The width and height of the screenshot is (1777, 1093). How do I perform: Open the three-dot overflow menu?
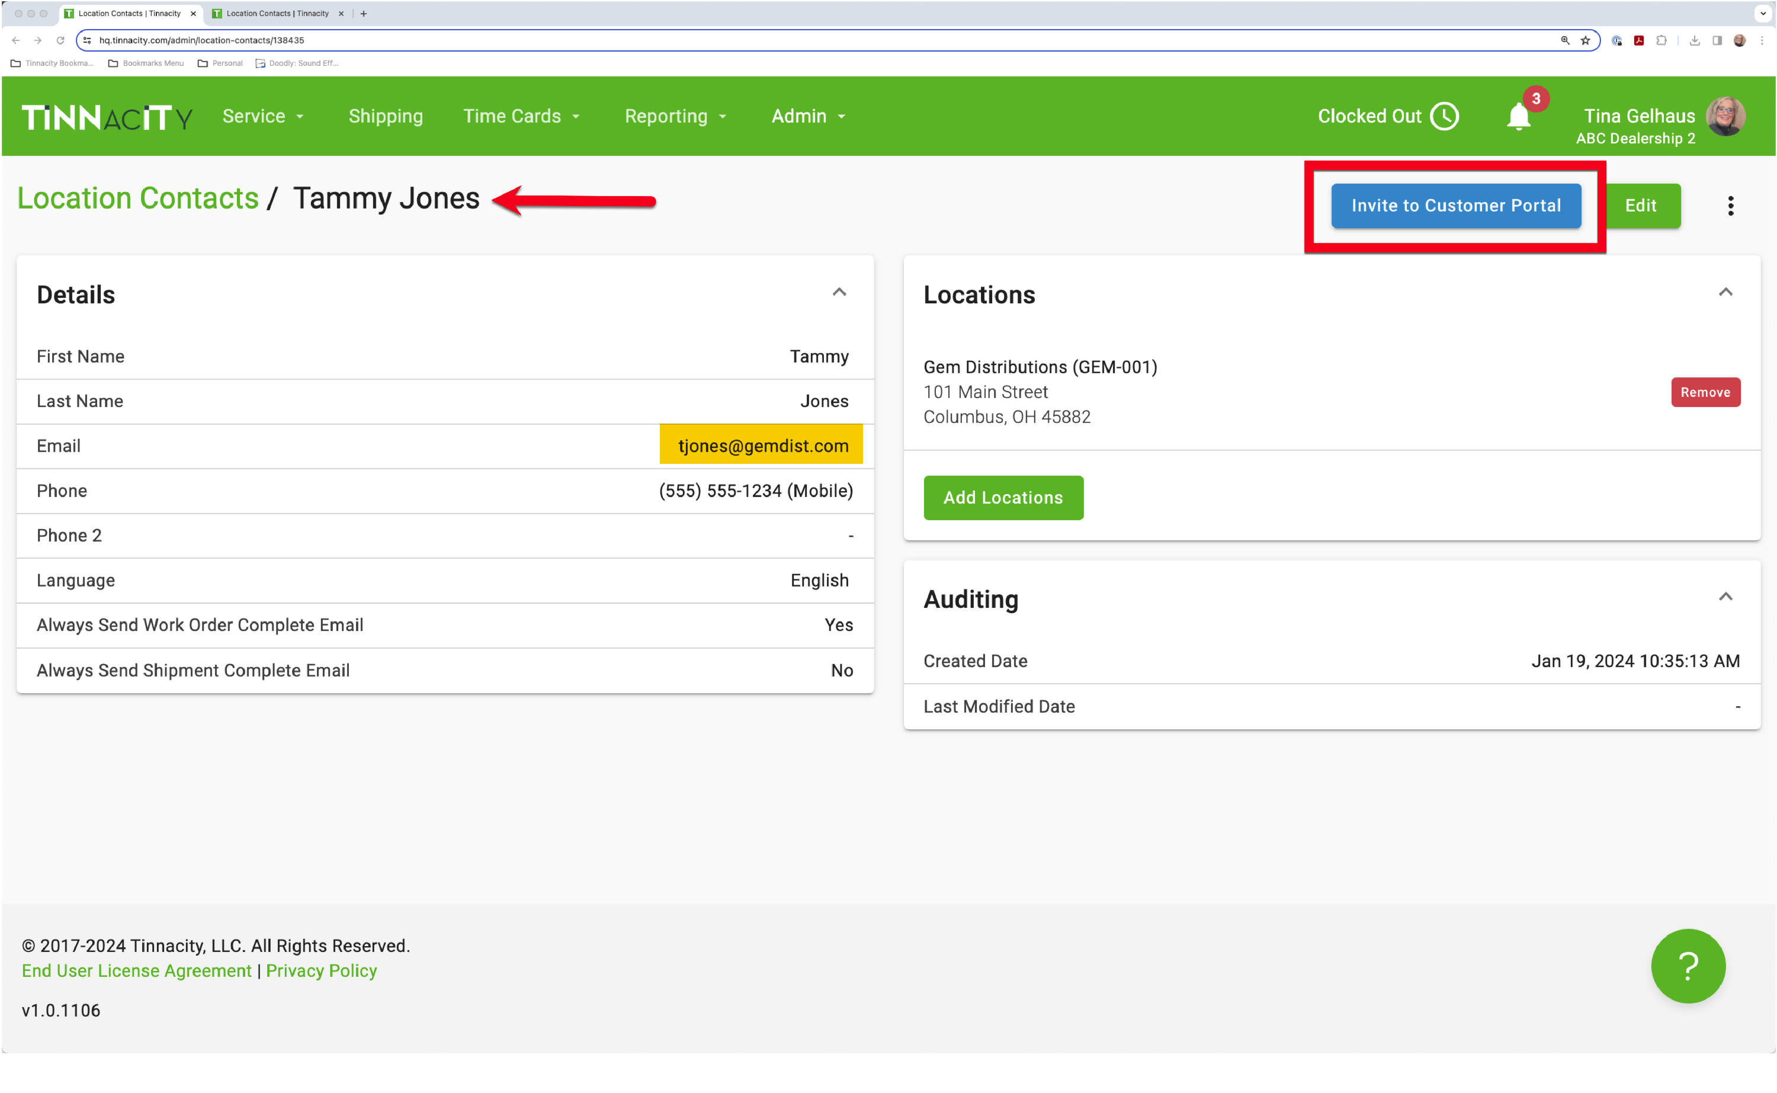[x=1731, y=206]
